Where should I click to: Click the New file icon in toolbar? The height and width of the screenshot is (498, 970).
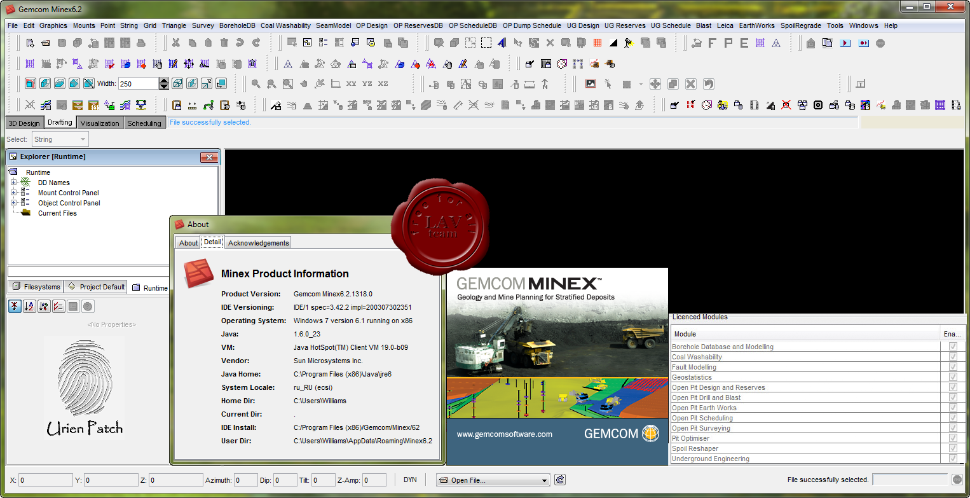pos(30,43)
